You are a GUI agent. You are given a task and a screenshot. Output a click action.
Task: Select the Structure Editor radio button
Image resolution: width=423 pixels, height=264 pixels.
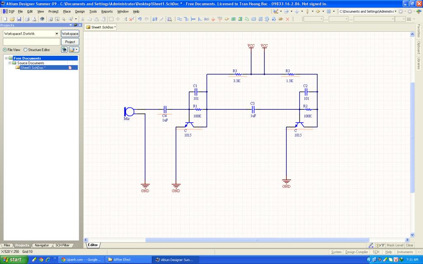tap(26, 49)
